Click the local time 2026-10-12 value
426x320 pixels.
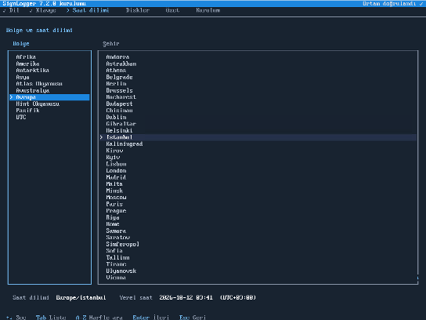pos(186,298)
